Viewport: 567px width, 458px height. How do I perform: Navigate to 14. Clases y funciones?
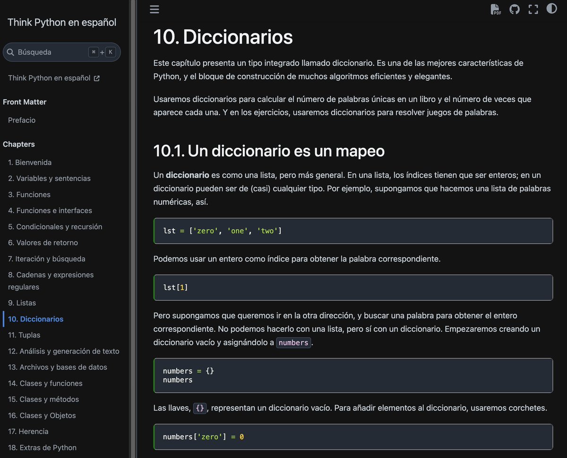45,383
